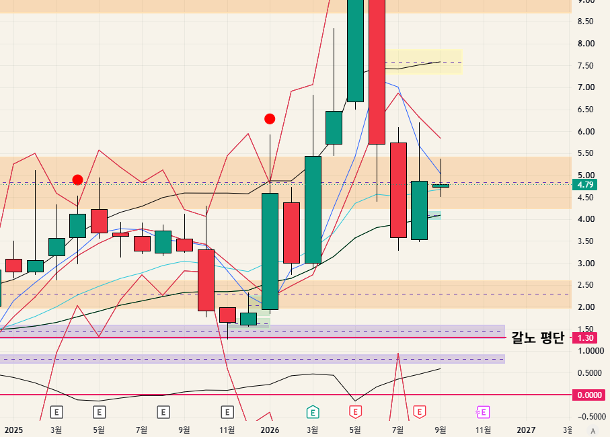
Task: Toggle auto-scale 'A' button on the price axis
Action: (x=593, y=431)
